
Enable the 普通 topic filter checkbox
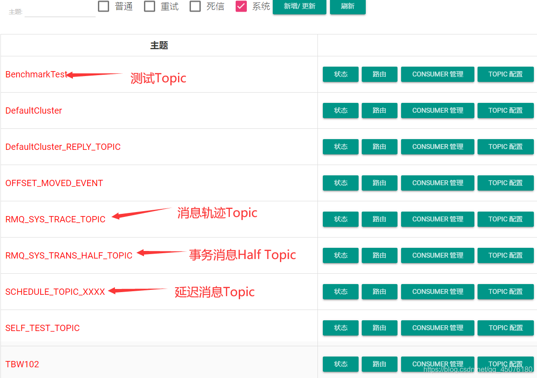tap(104, 6)
